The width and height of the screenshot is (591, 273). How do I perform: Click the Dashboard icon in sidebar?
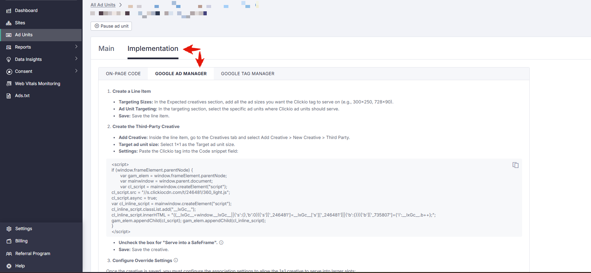coord(9,11)
